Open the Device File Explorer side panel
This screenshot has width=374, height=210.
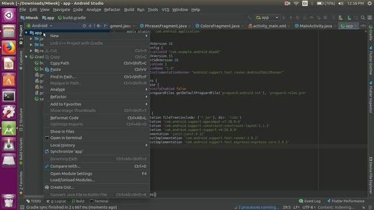pyautogui.click(x=370, y=175)
